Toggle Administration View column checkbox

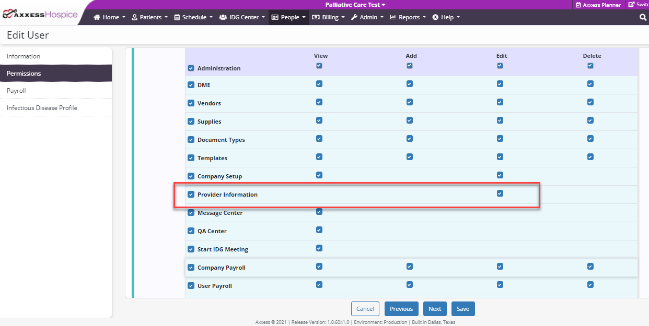pyautogui.click(x=319, y=66)
